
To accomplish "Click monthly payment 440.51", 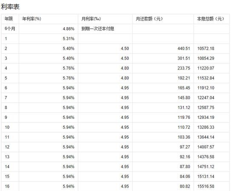I will click(x=184, y=48).
